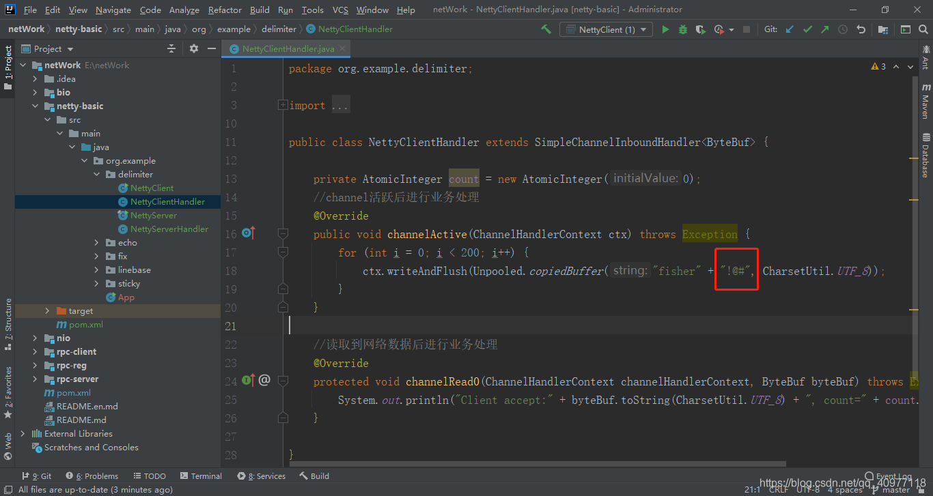Image resolution: width=933 pixels, height=496 pixels.
Task: Click line 21:1 cursor position indicator
Action: tap(753, 490)
